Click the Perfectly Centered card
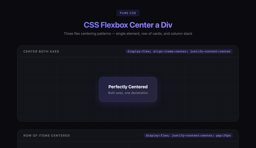The image size is (256, 148). 128,89
